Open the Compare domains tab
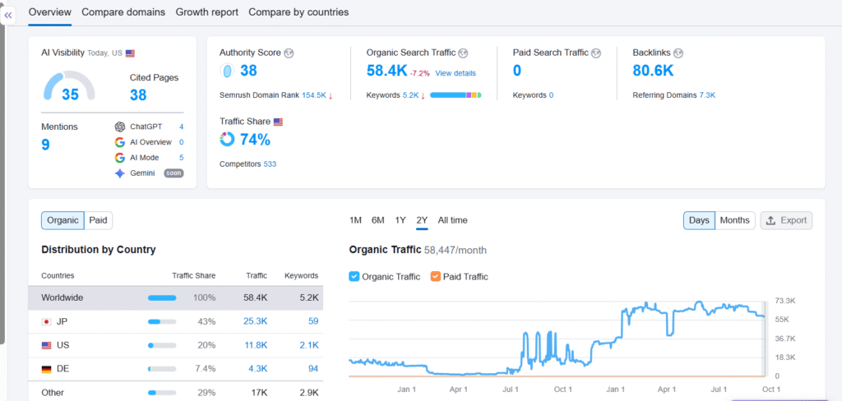Image resolution: width=842 pixels, height=401 pixels. click(123, 12)
